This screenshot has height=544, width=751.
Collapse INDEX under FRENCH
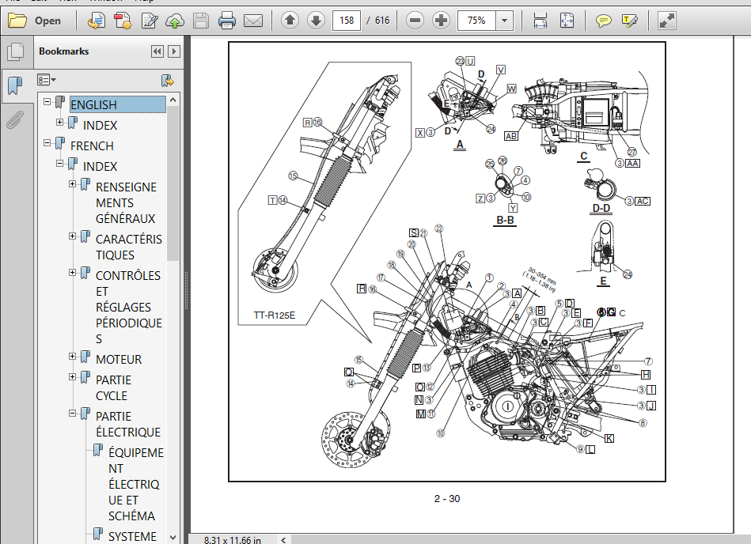click(59, 163)
